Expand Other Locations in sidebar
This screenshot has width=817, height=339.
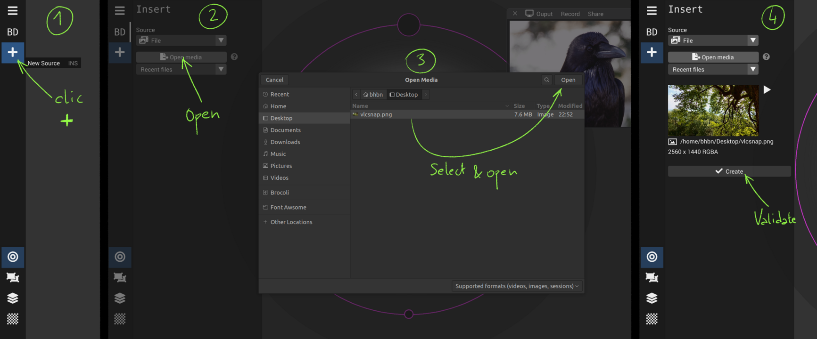304,222
